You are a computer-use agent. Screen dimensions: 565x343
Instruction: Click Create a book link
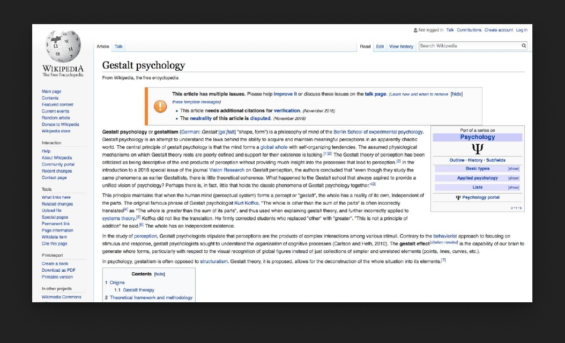pyautogui.click(x=55, y=264)
